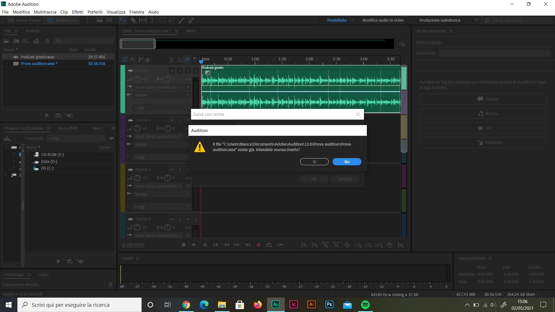Select the Razor tool in toolbar
The image size is (555, 312).
coord(133,20)
